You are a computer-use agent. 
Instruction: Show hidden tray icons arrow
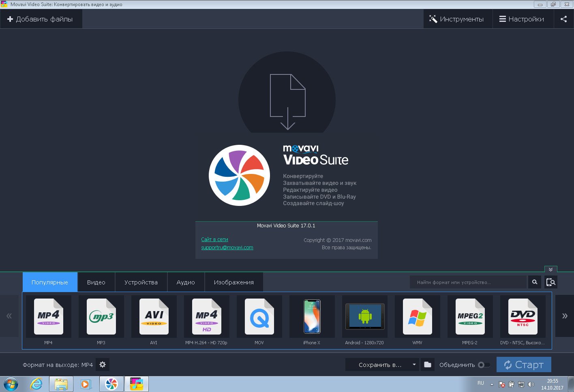(x=492, y=384)
